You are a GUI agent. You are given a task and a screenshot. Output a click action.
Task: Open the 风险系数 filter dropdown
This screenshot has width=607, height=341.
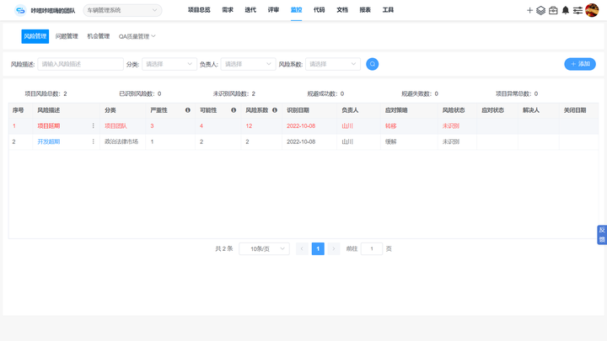(333, 64)
